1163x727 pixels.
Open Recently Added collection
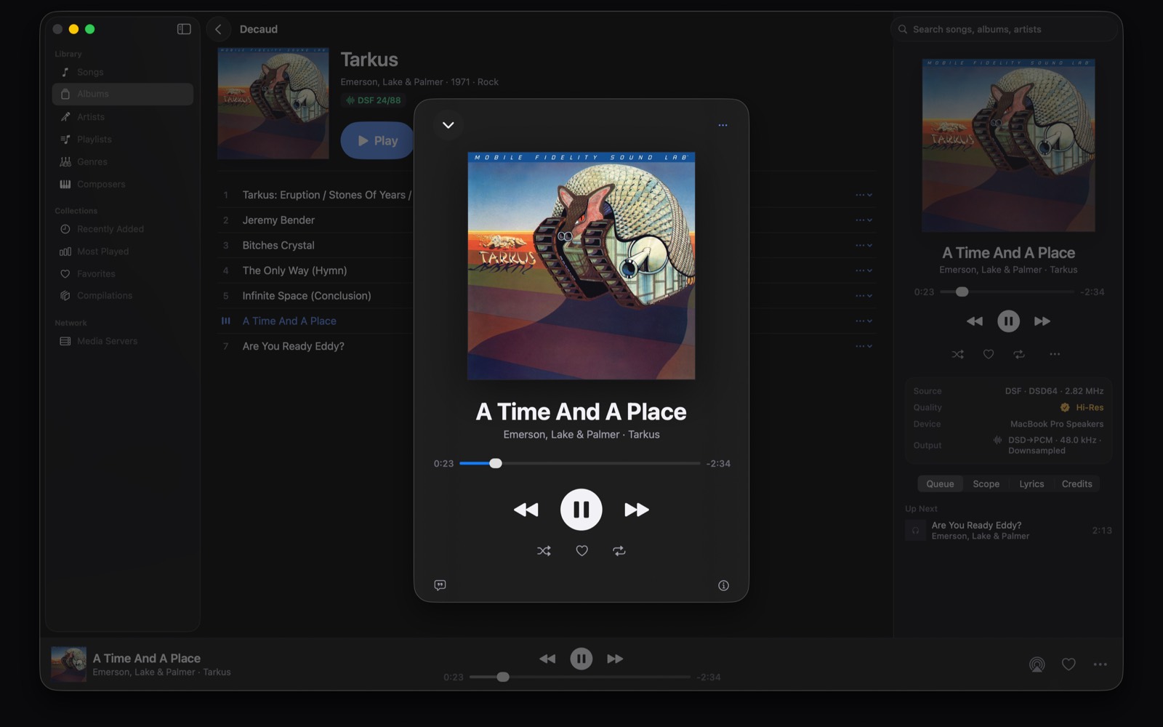click(123, 229)
